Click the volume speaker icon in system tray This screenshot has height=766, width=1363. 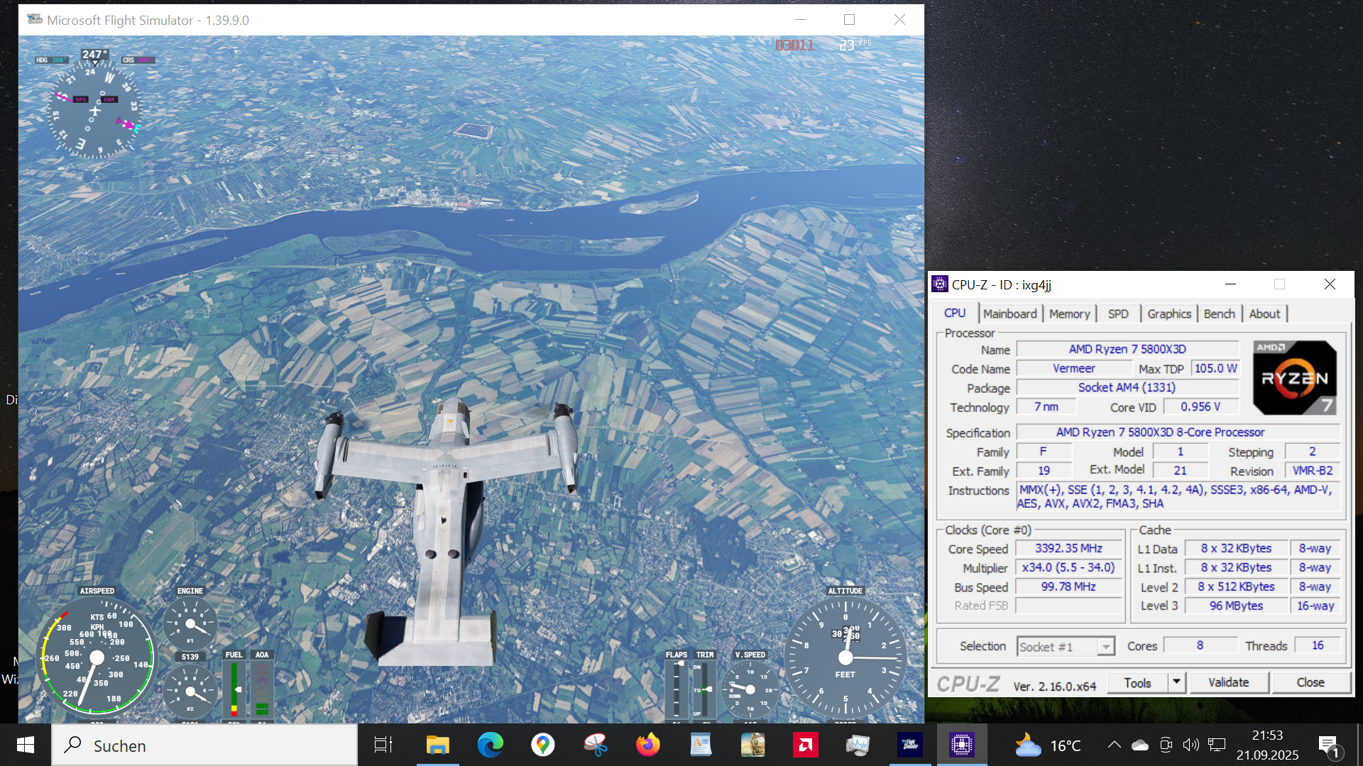pos(1192,745)
